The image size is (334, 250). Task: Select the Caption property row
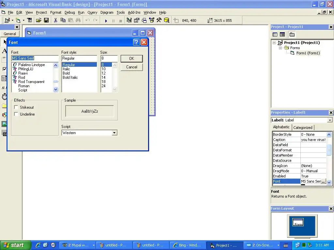click(299, 140)
